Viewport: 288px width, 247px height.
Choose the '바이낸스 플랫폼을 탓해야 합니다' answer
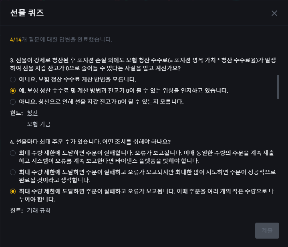pyautogui.click(x=142, y=157)
